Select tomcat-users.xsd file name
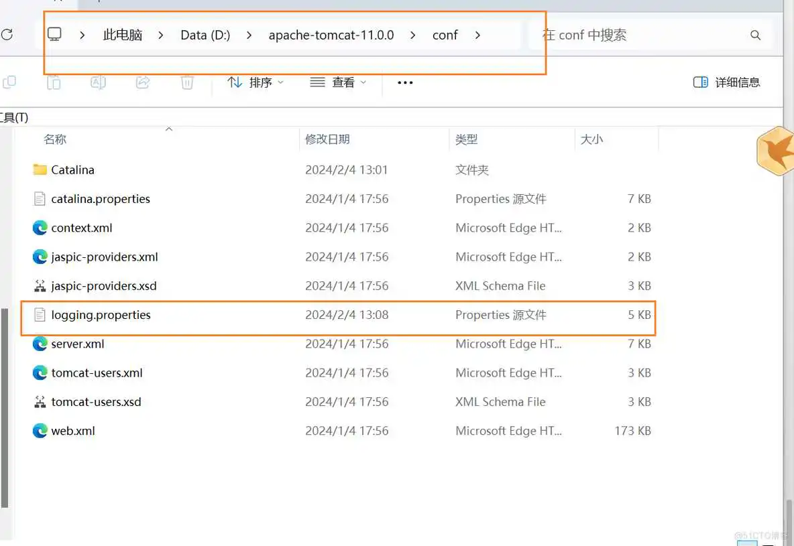Viewport: 794px width, 546px height. click(x=96, y=402)
